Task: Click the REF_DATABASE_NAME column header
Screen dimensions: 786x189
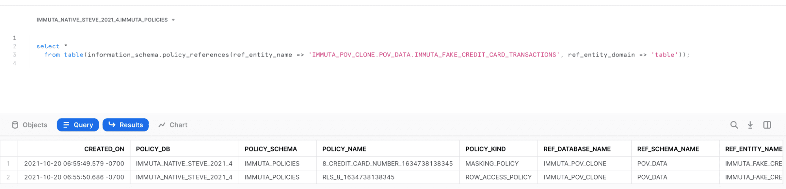Action: [x=577, y=149]
